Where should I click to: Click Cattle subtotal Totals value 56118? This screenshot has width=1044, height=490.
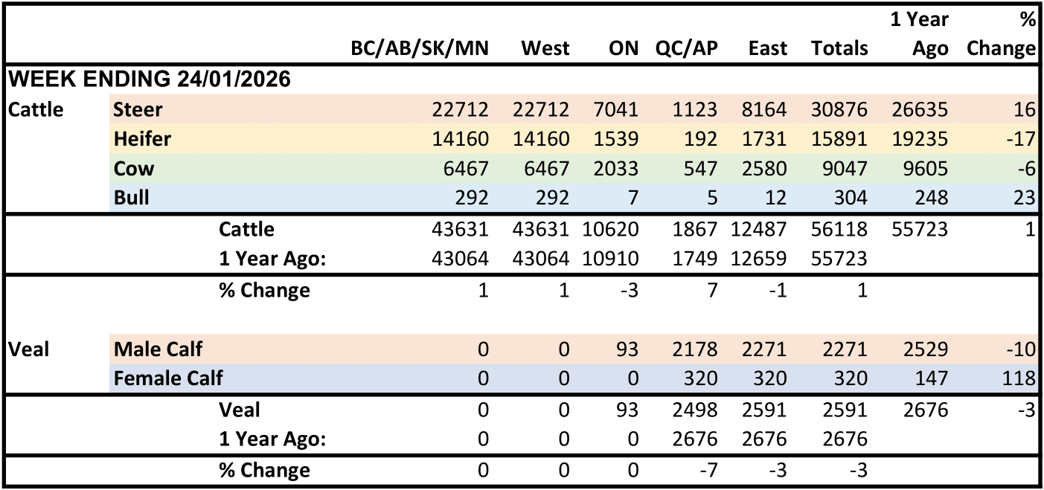tap(839, 229)
